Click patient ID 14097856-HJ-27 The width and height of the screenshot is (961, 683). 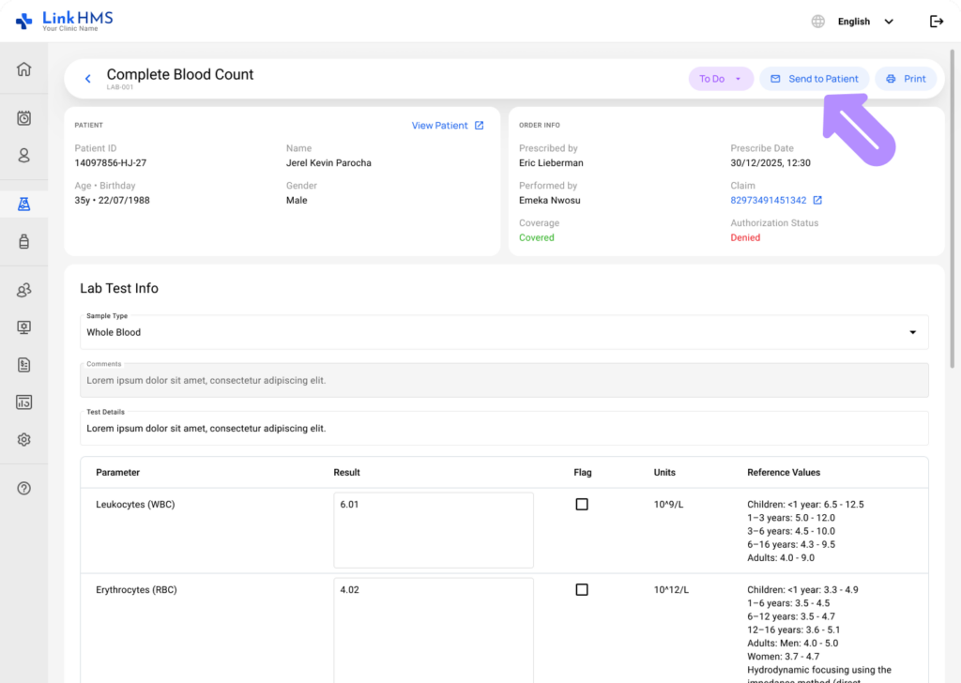[111, 163]
